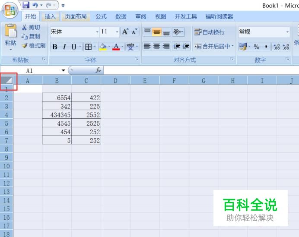
Task: Open the fill color palette arrow
Action: pos(109,47)
